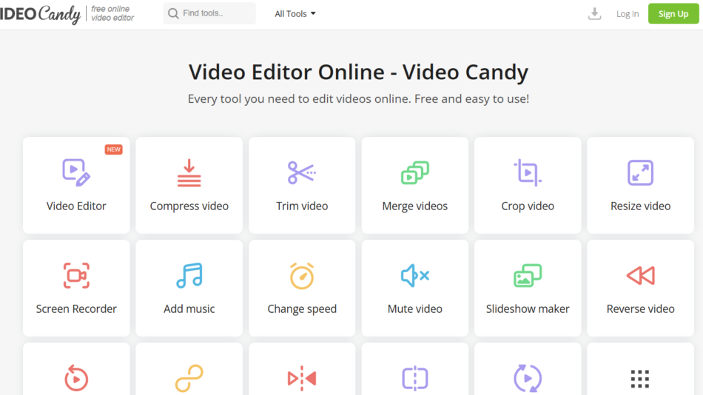Viewport: 703px width, 395px height.
Task: Expand the All Tools dropdown
Action: (295, 14)
